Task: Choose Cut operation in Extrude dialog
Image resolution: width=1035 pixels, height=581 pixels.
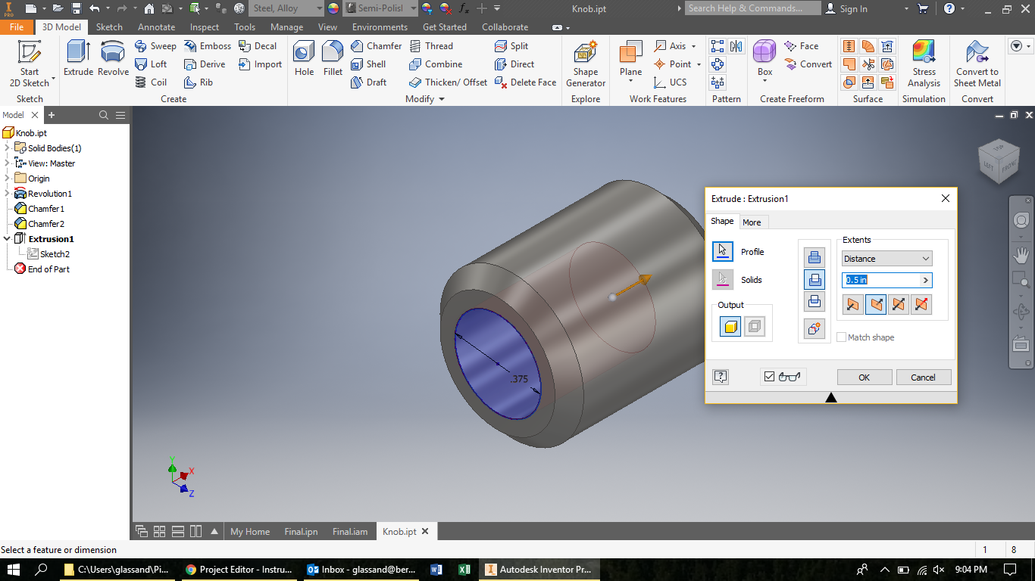Action: tap(815, 279)
